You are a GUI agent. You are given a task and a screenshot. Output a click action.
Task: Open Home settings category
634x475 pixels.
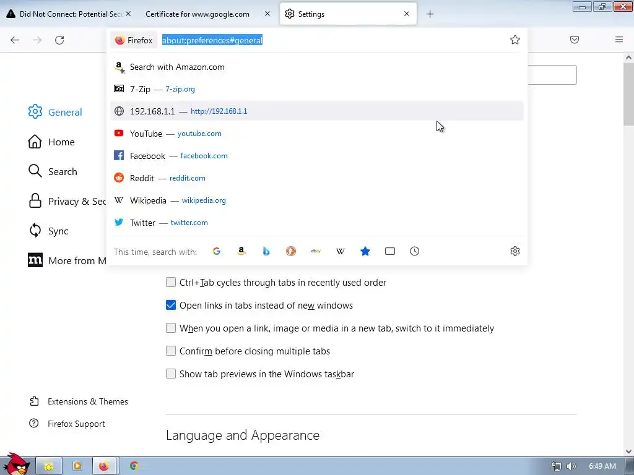52,142
